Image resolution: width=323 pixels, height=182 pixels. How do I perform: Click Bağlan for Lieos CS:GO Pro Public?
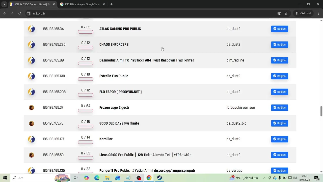click(280, 155)
